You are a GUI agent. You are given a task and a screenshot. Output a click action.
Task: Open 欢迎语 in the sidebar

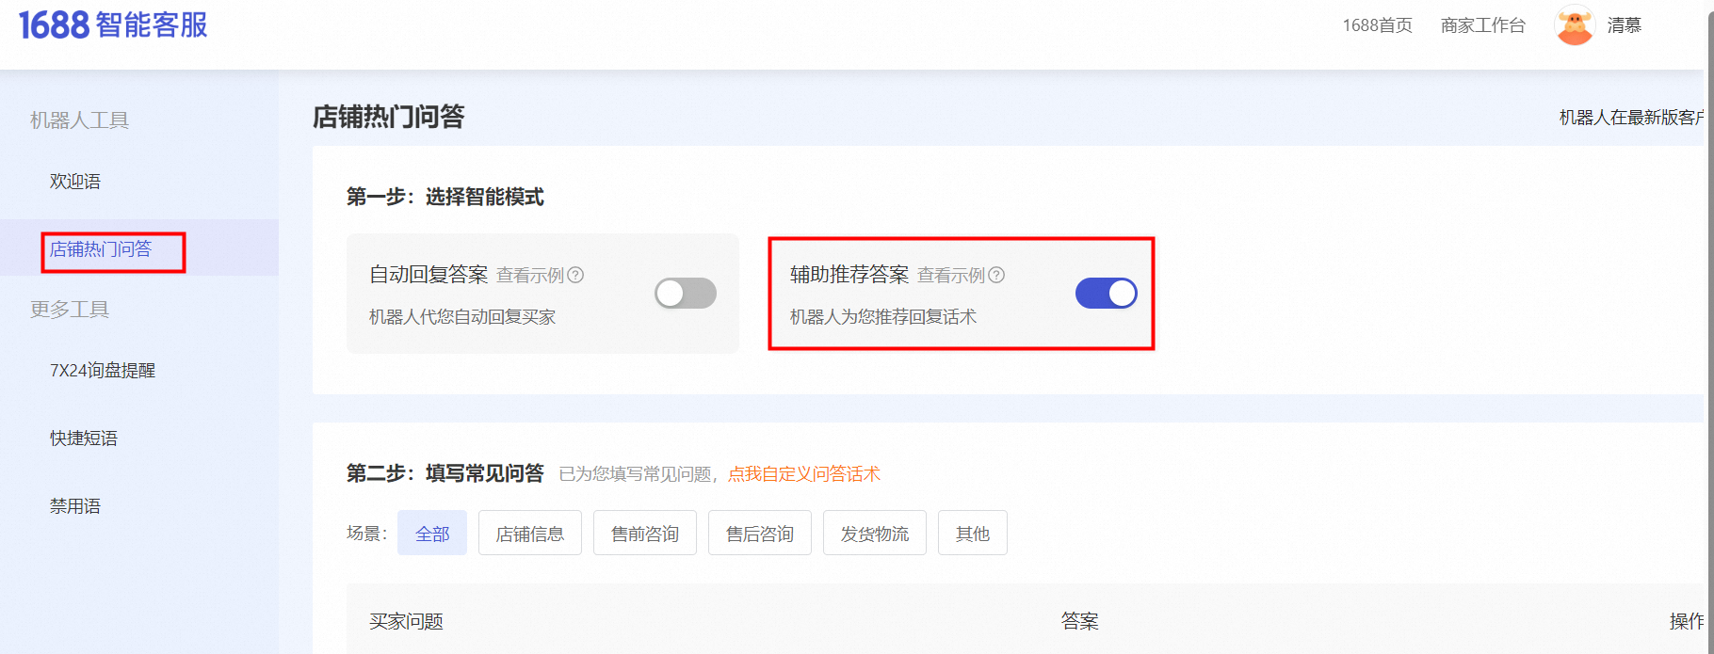75,182
